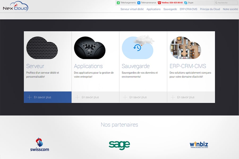Click the red Hotline phone icon
This screenshot has height=159, width=239.
tap(159, 3)
